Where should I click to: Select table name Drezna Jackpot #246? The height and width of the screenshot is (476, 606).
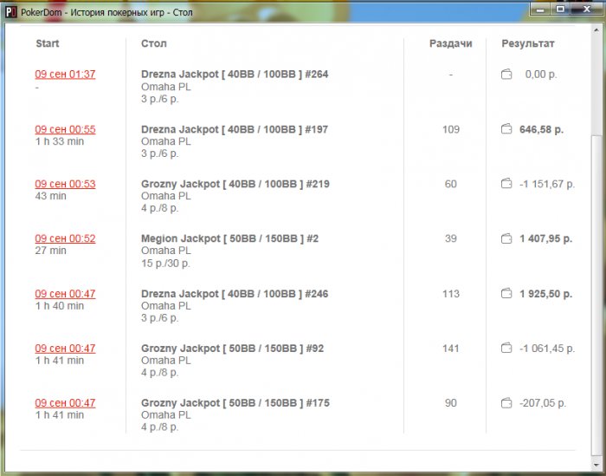point(235,294)
